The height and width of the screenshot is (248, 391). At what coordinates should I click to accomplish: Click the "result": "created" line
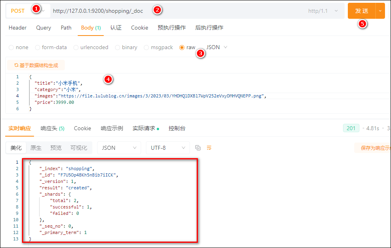(x=66, y=188)
